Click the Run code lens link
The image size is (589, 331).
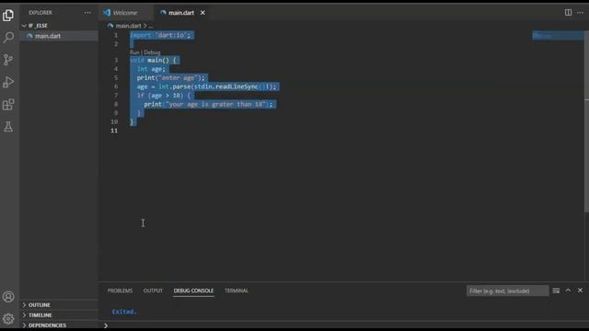[x=134, y=52]
